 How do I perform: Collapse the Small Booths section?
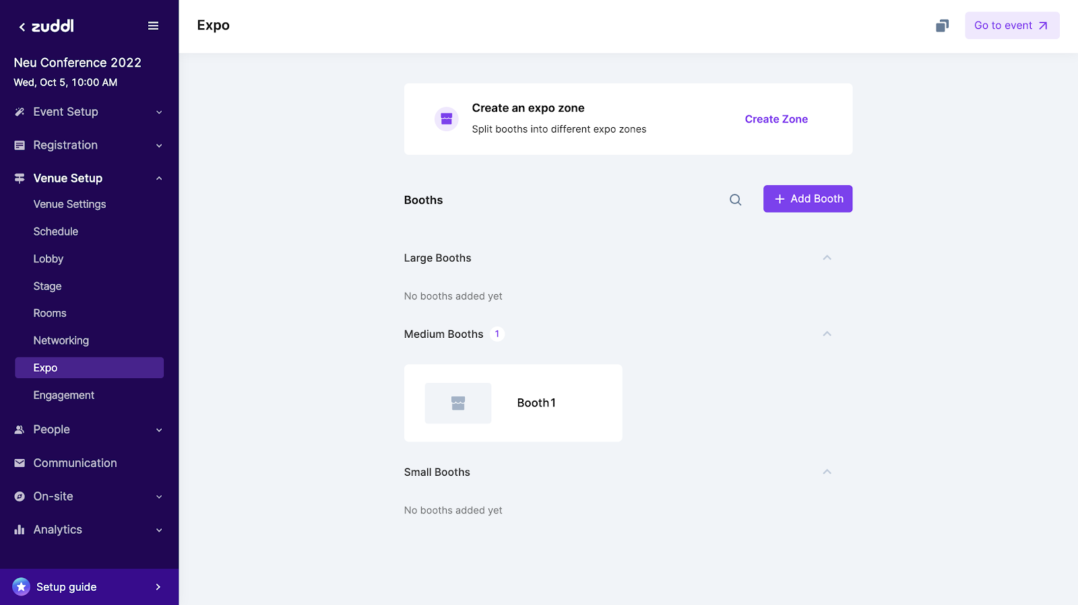pyautogui.click(x=827, y=472)
